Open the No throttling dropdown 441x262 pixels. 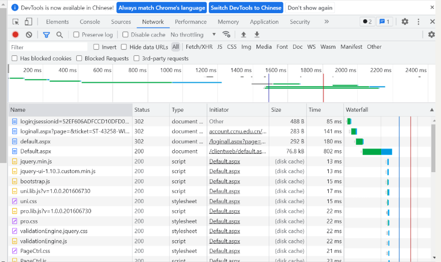(193, 35)
